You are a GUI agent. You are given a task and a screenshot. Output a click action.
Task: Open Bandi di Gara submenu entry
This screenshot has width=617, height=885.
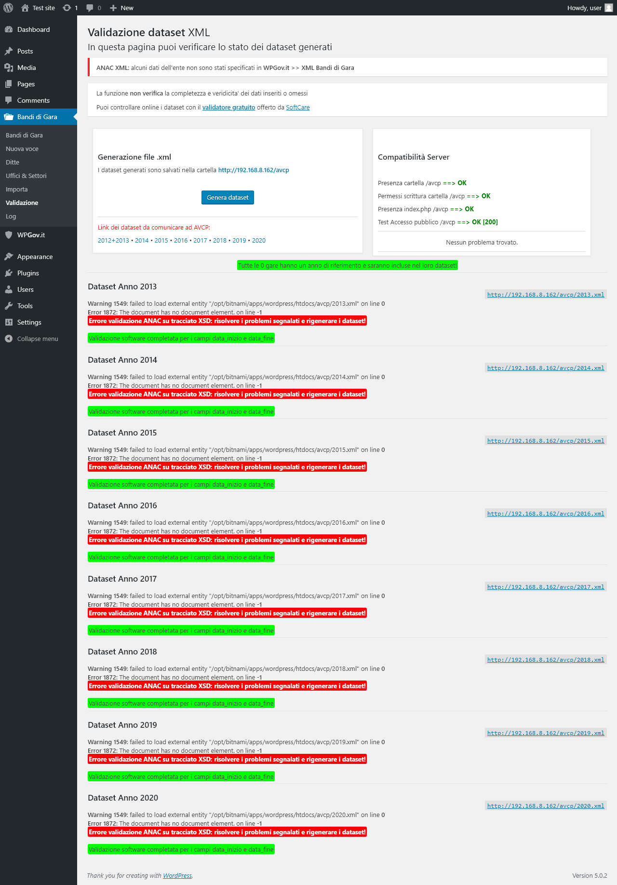24,136
